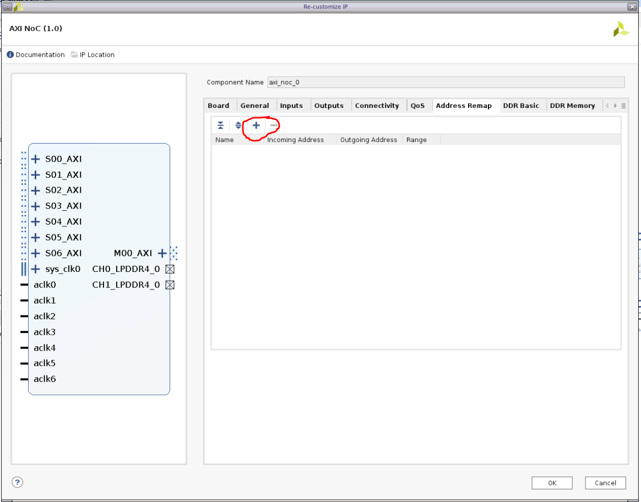Expand the S00_AXI interface pin
The width and height of the screenshot is (641, 502).
(35, 159)
